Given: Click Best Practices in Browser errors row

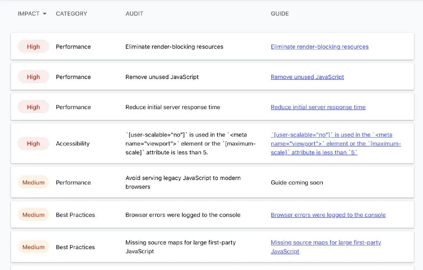Looking at the screenshot, I should tap(75, 215).
